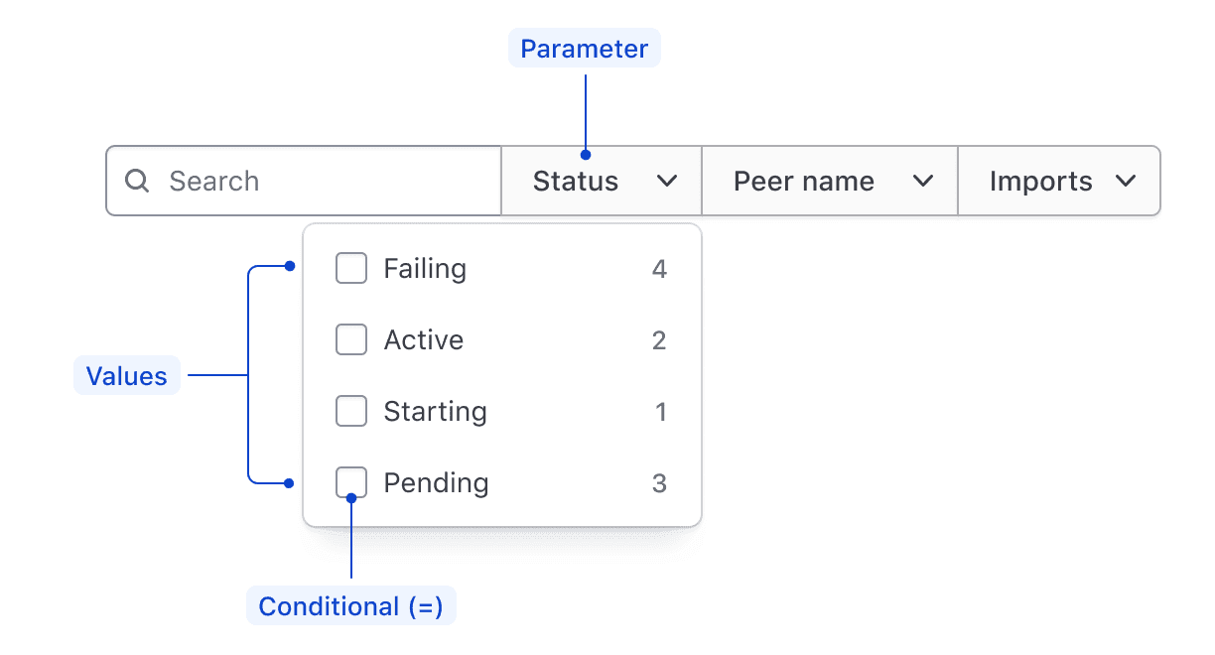1215x655 pixels.
Task: Click the Values label badge
Action: click(x=126, y=375)
